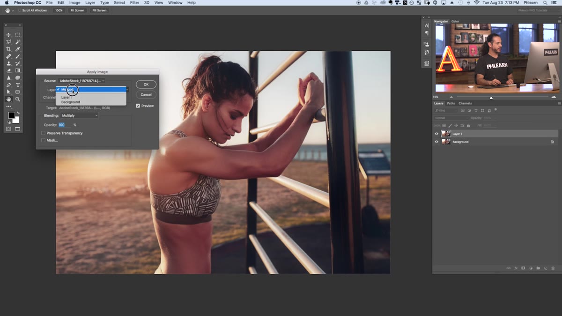Pick the Magic Wand tool
Screen dimensions: 562x316
18,42
